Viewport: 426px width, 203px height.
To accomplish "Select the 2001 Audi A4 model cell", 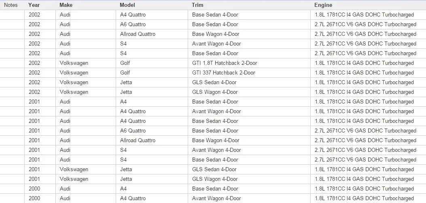I will click(x=152, y=102).
